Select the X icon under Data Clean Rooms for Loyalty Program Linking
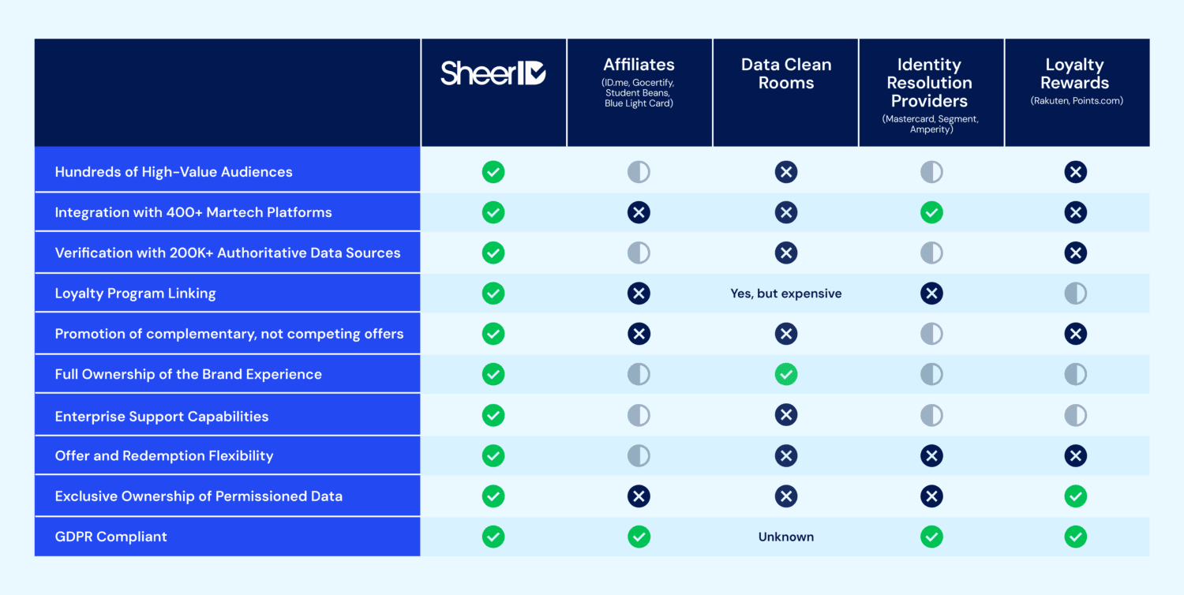 (x=786, y=293)
